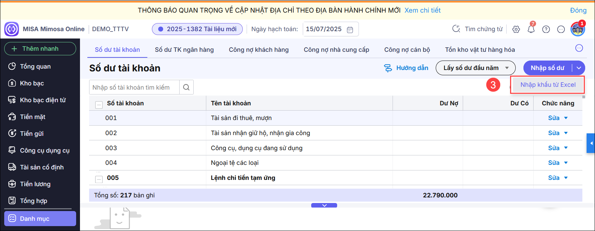Open Tiền lương in the sidebar
The width and height of the screenshot is (595, 231).
tap(40, 184)
